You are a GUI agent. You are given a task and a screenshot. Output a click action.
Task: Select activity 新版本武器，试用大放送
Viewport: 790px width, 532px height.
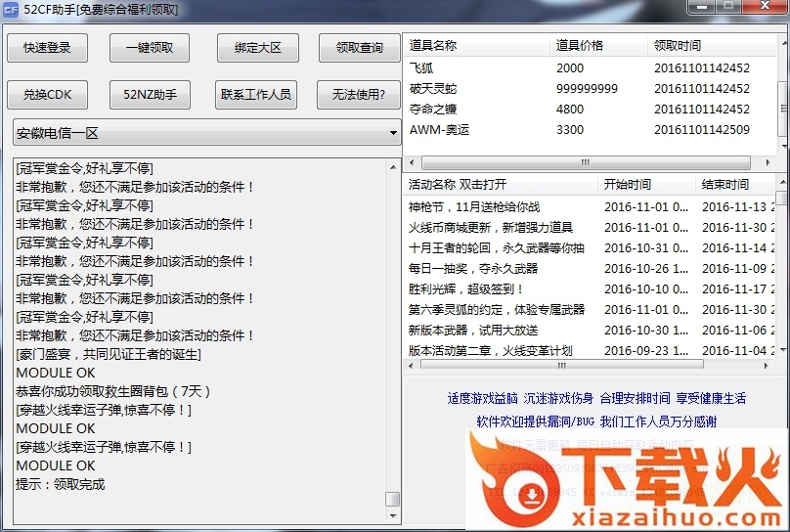coord(590,331)
